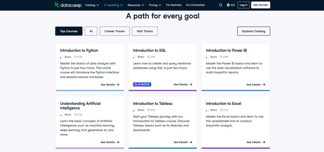
Task: Click the Introduction to Excel title
Action: pyautogui.click(x=223, y=103)
